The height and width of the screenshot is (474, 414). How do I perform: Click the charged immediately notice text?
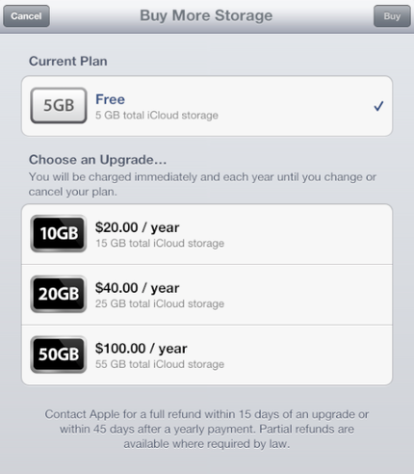click(x=202, y=184)
